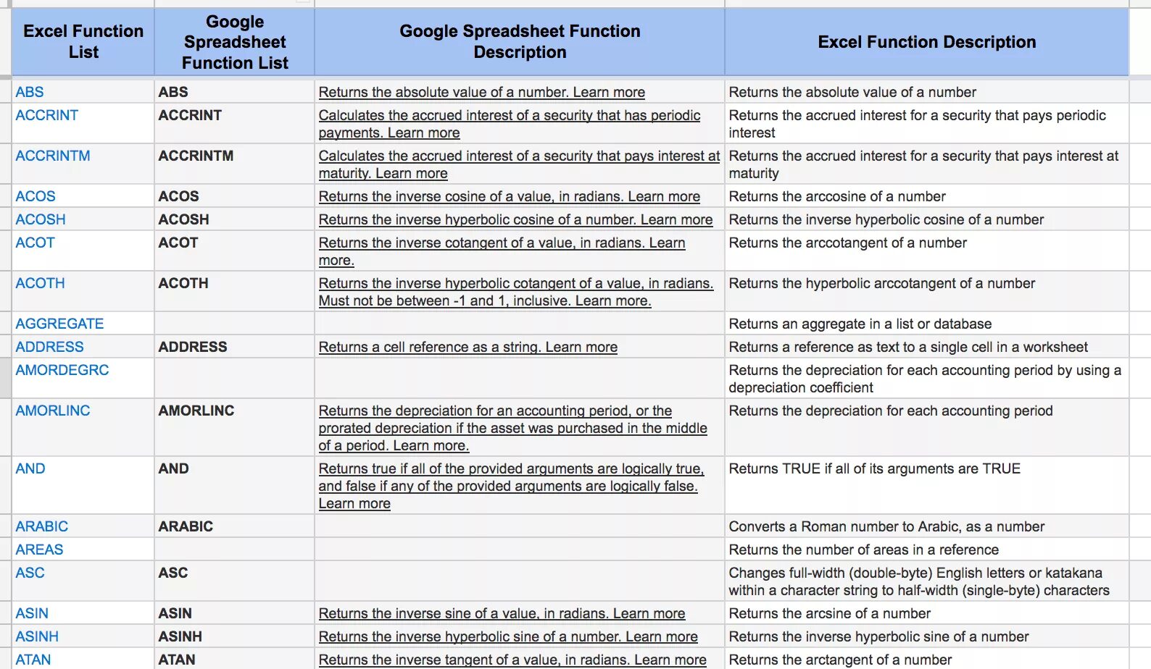The height and width of the screenshot is (669, 1151).
Task: Click 'Returns true if all of the provided arguments' link
Action: [512, 486]
